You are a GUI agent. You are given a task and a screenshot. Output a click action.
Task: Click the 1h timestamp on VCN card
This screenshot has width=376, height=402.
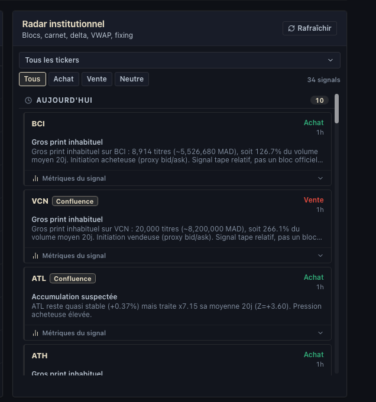coord(320,210)
